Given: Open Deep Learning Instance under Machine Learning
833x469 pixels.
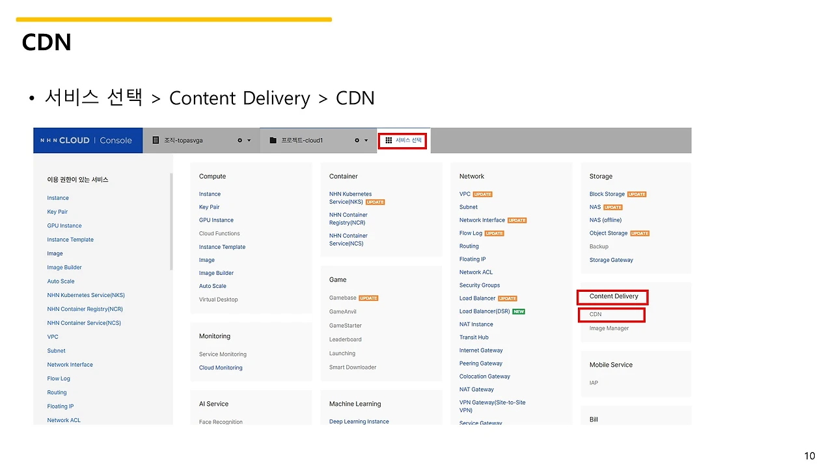Looking at the screenshot, I should coord(359,421).
